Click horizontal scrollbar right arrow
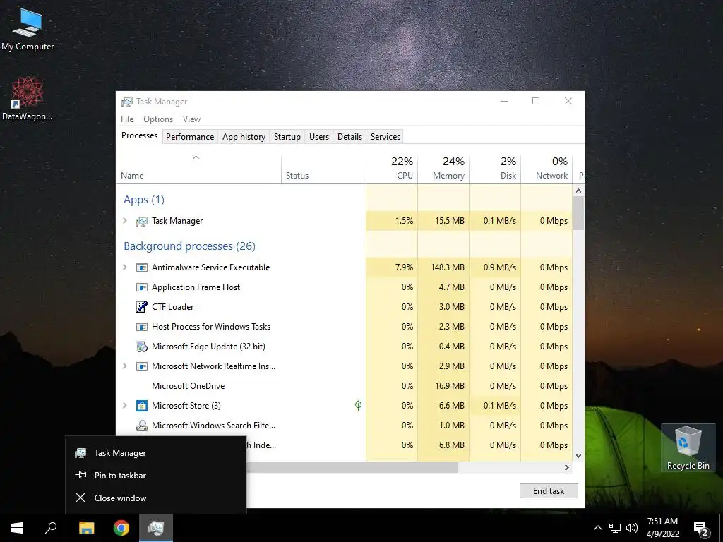723x542 pixels. 567,467
